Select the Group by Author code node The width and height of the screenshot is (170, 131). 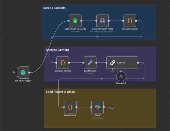click(x=130, y=21)
